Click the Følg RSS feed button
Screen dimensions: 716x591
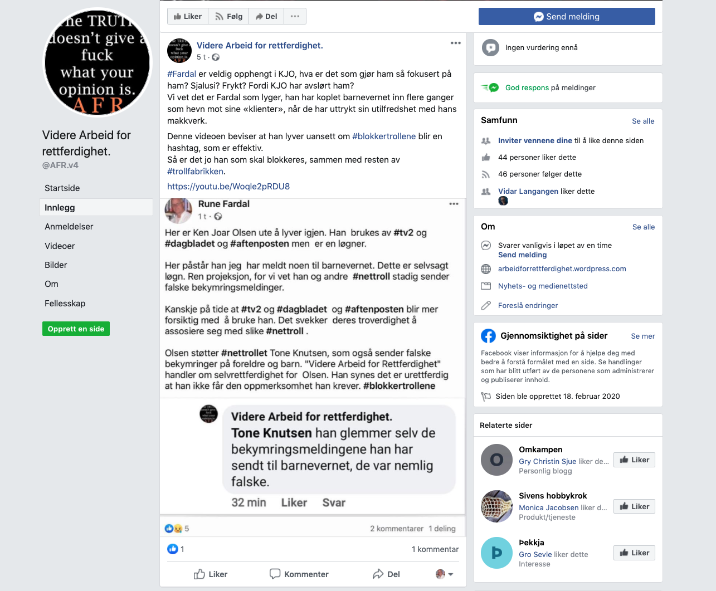pyautogui.click(x=228, y=16)
